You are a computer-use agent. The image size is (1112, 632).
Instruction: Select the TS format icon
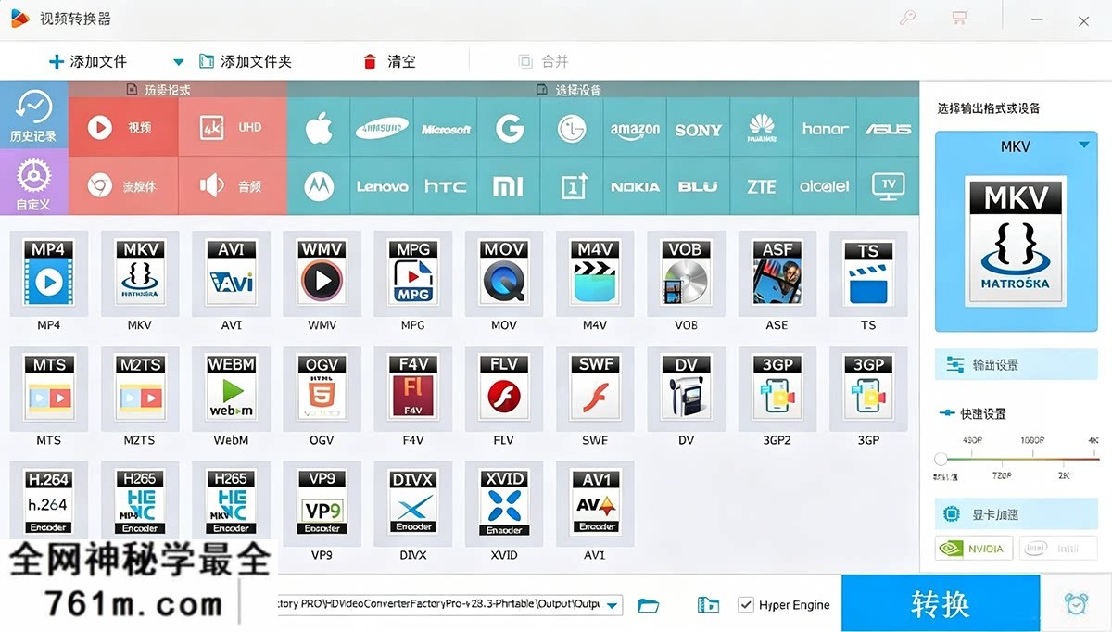(867, 272)
